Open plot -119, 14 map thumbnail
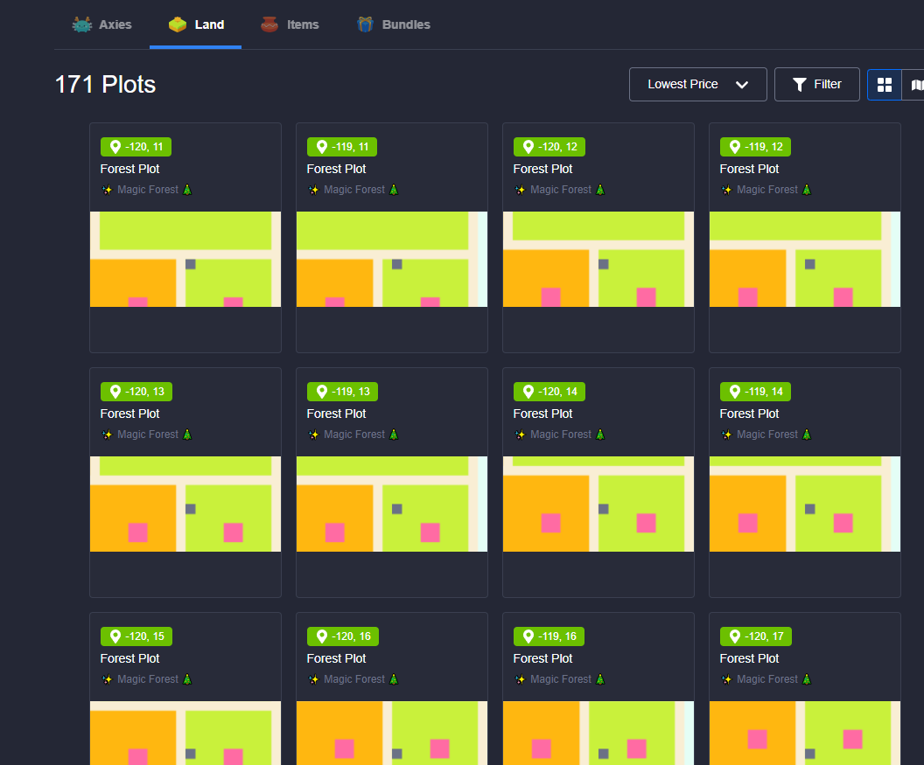This screenshot has height=765, width=924. pyautogui.click(x=805, y=504)
